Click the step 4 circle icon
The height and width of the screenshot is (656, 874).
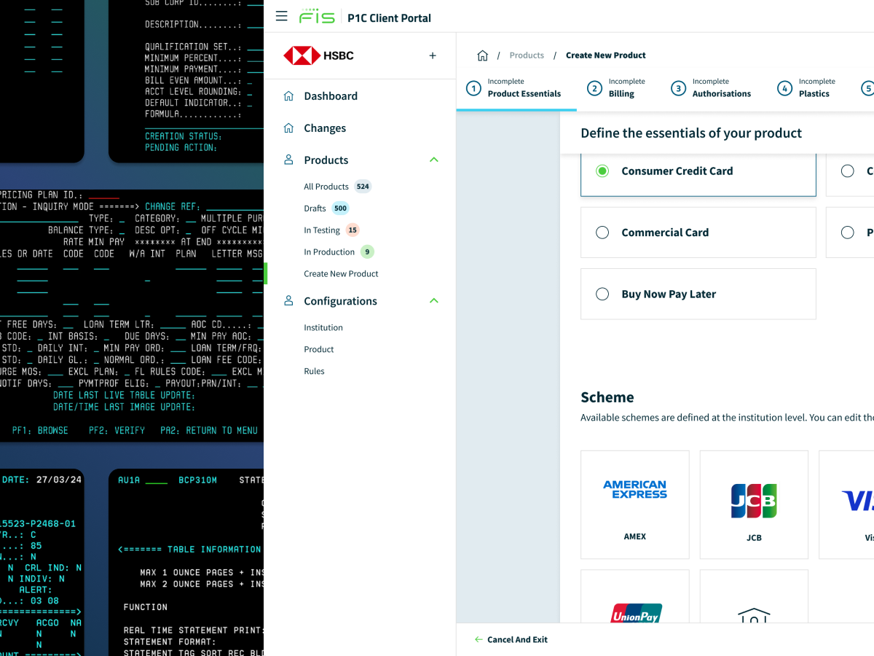(x=784, y=88)
